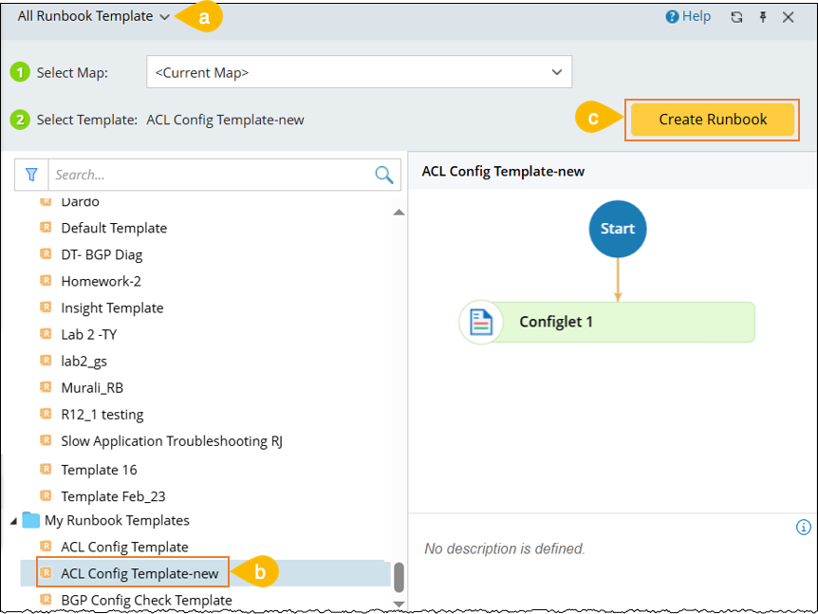This screenshot has height=614, width=818.
Task: Open the Help link
Action: click(688, 16)
